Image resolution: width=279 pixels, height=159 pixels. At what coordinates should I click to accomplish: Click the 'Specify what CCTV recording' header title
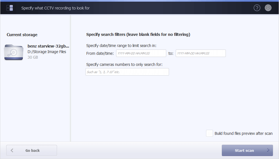(x=55, y=8)
